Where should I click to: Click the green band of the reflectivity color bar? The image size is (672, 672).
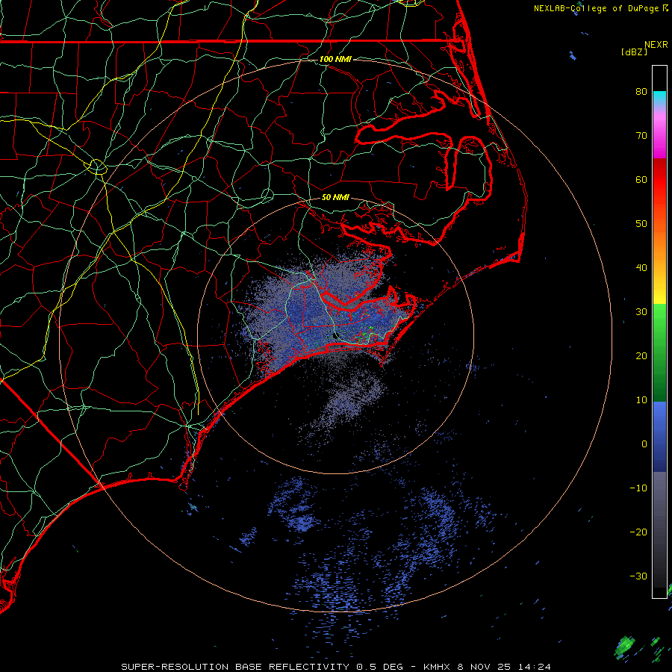click(659, 352)
